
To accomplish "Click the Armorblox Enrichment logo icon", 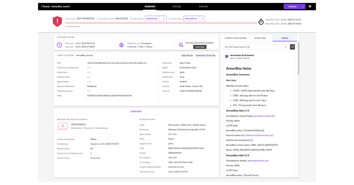I will coord(227,56).
